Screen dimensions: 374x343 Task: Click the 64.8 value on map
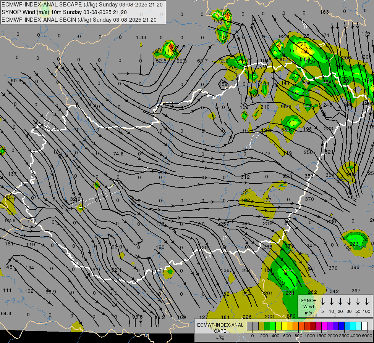coord(6,314)
